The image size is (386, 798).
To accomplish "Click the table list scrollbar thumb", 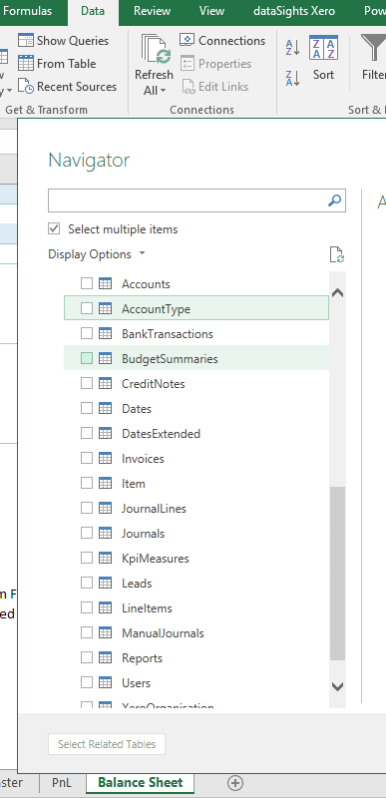I will point(337,574).
